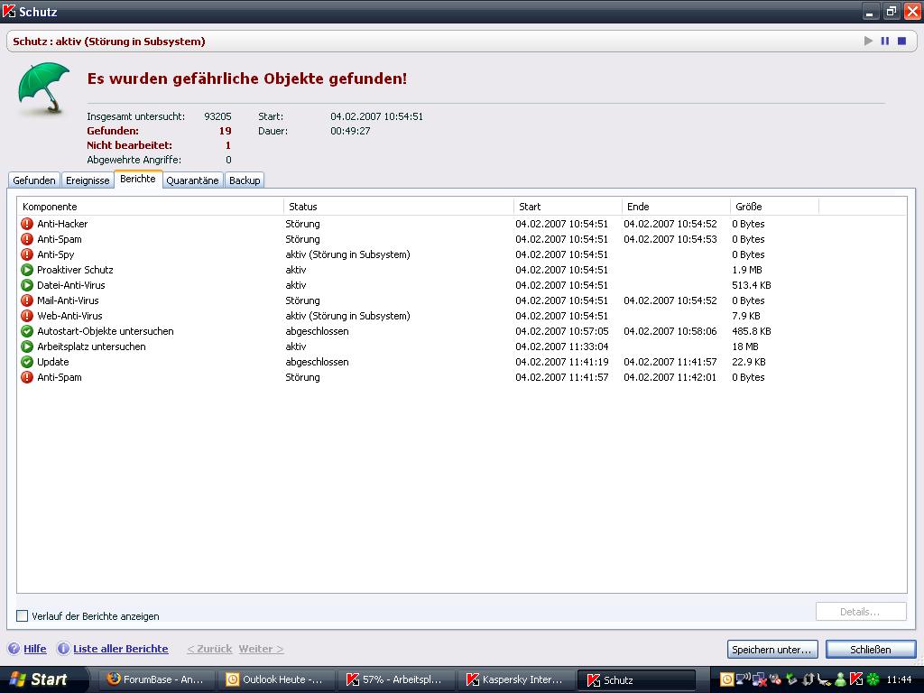Click the green check icon beside Update
This screenshot has height=693, width=924.
pos(27,362)
